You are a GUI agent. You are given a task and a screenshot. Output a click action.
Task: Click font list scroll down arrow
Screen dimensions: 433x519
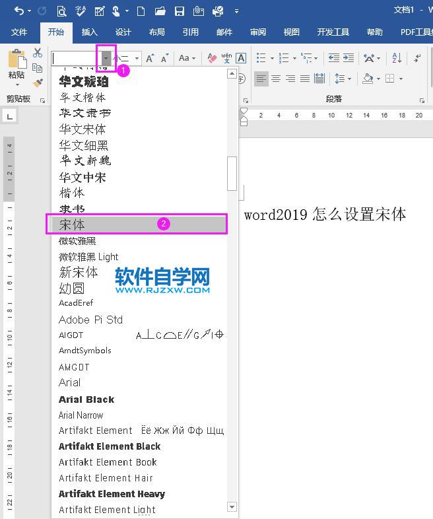click(232, 506)
